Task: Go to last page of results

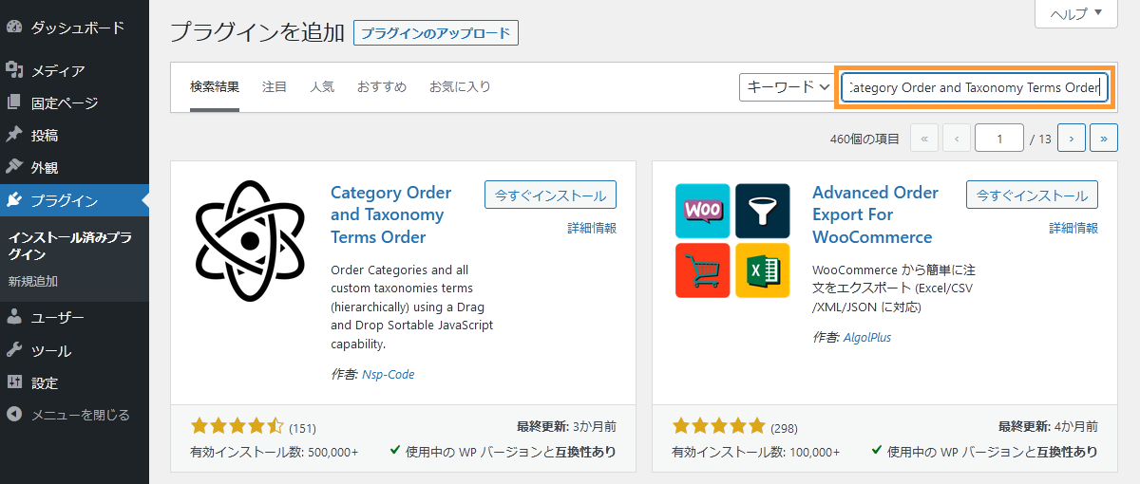Action: point(1103,139)
